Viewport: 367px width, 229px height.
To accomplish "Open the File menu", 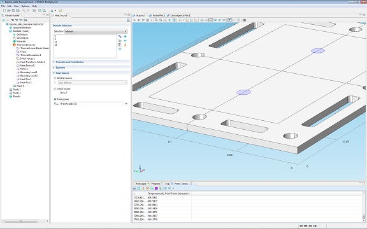I will coord(3,6).
